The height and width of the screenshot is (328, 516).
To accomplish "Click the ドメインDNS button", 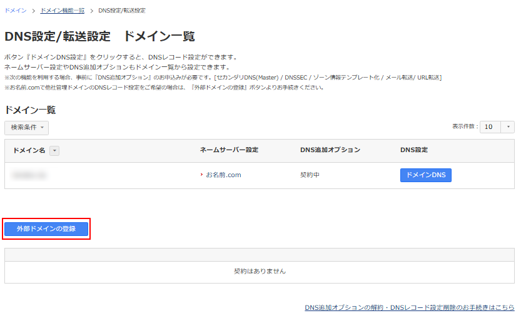I will [425, 175].
